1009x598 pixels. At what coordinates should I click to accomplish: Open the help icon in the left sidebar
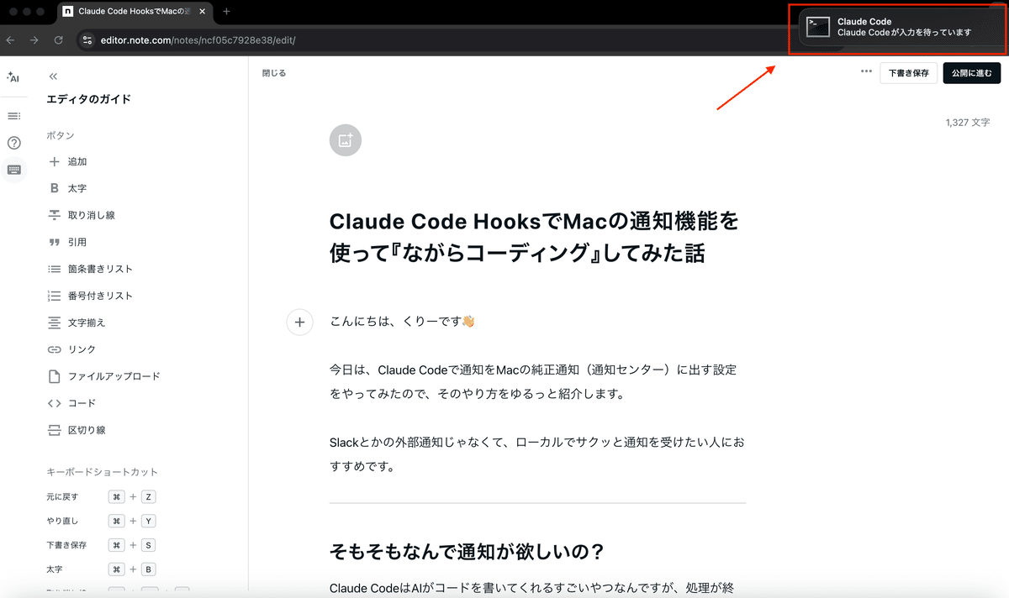(13, 143)
